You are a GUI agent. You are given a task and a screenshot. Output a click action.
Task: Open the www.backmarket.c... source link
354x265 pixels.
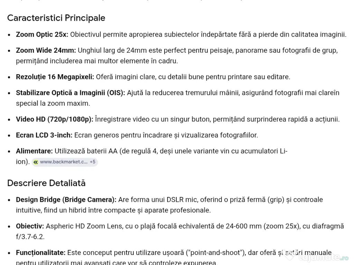click(64, 162)
